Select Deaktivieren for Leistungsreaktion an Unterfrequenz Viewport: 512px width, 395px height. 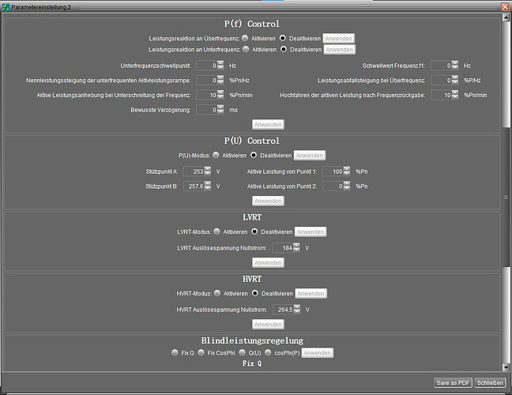coord(284,49)
